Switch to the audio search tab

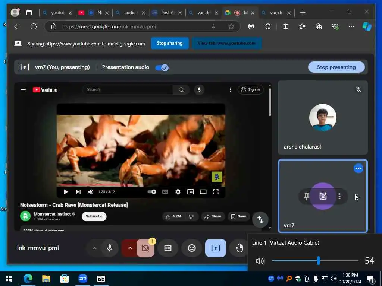pyautogui.click(x=130, y=13)
